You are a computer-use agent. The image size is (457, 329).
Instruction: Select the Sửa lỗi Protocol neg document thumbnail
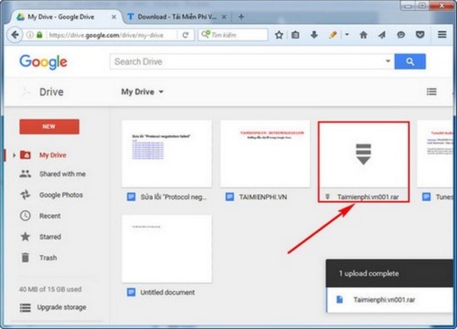pyautogui.click(x=166, y=154)
